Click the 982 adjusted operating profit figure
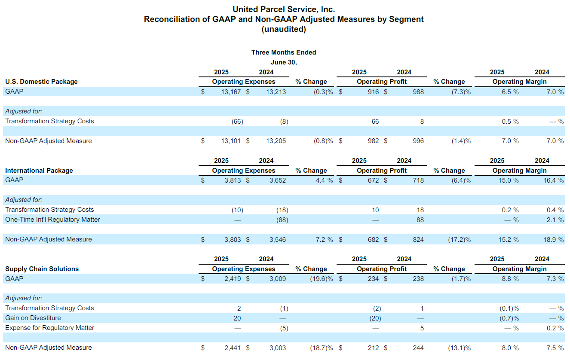The height and width of the screenshot is (357, 570). pos(373,141)
